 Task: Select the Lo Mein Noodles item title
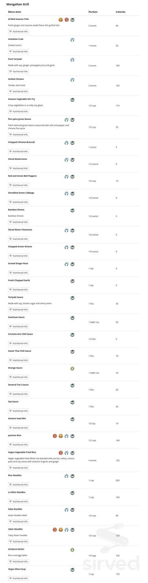(x=17, y=492)
